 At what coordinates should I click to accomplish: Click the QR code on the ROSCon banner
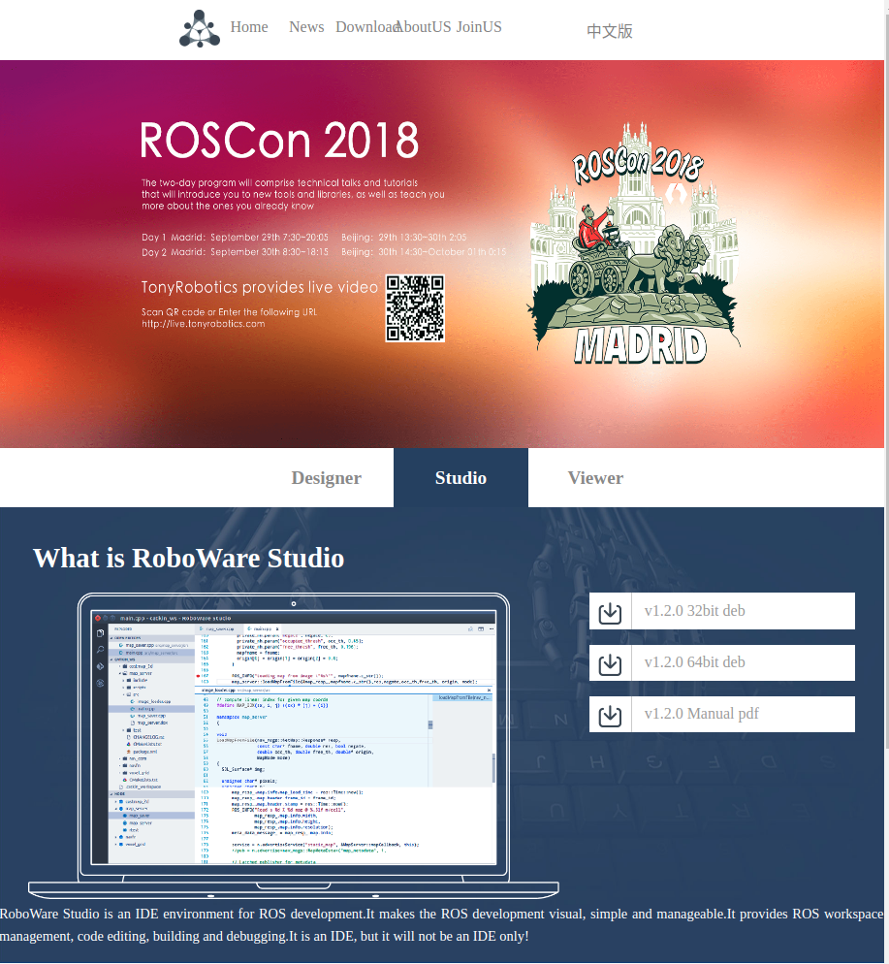[x=415, y=308]
